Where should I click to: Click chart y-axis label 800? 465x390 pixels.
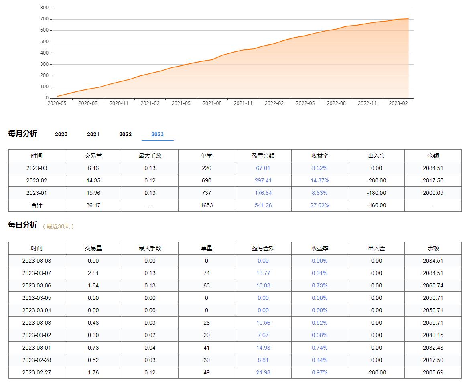point(44,8)
